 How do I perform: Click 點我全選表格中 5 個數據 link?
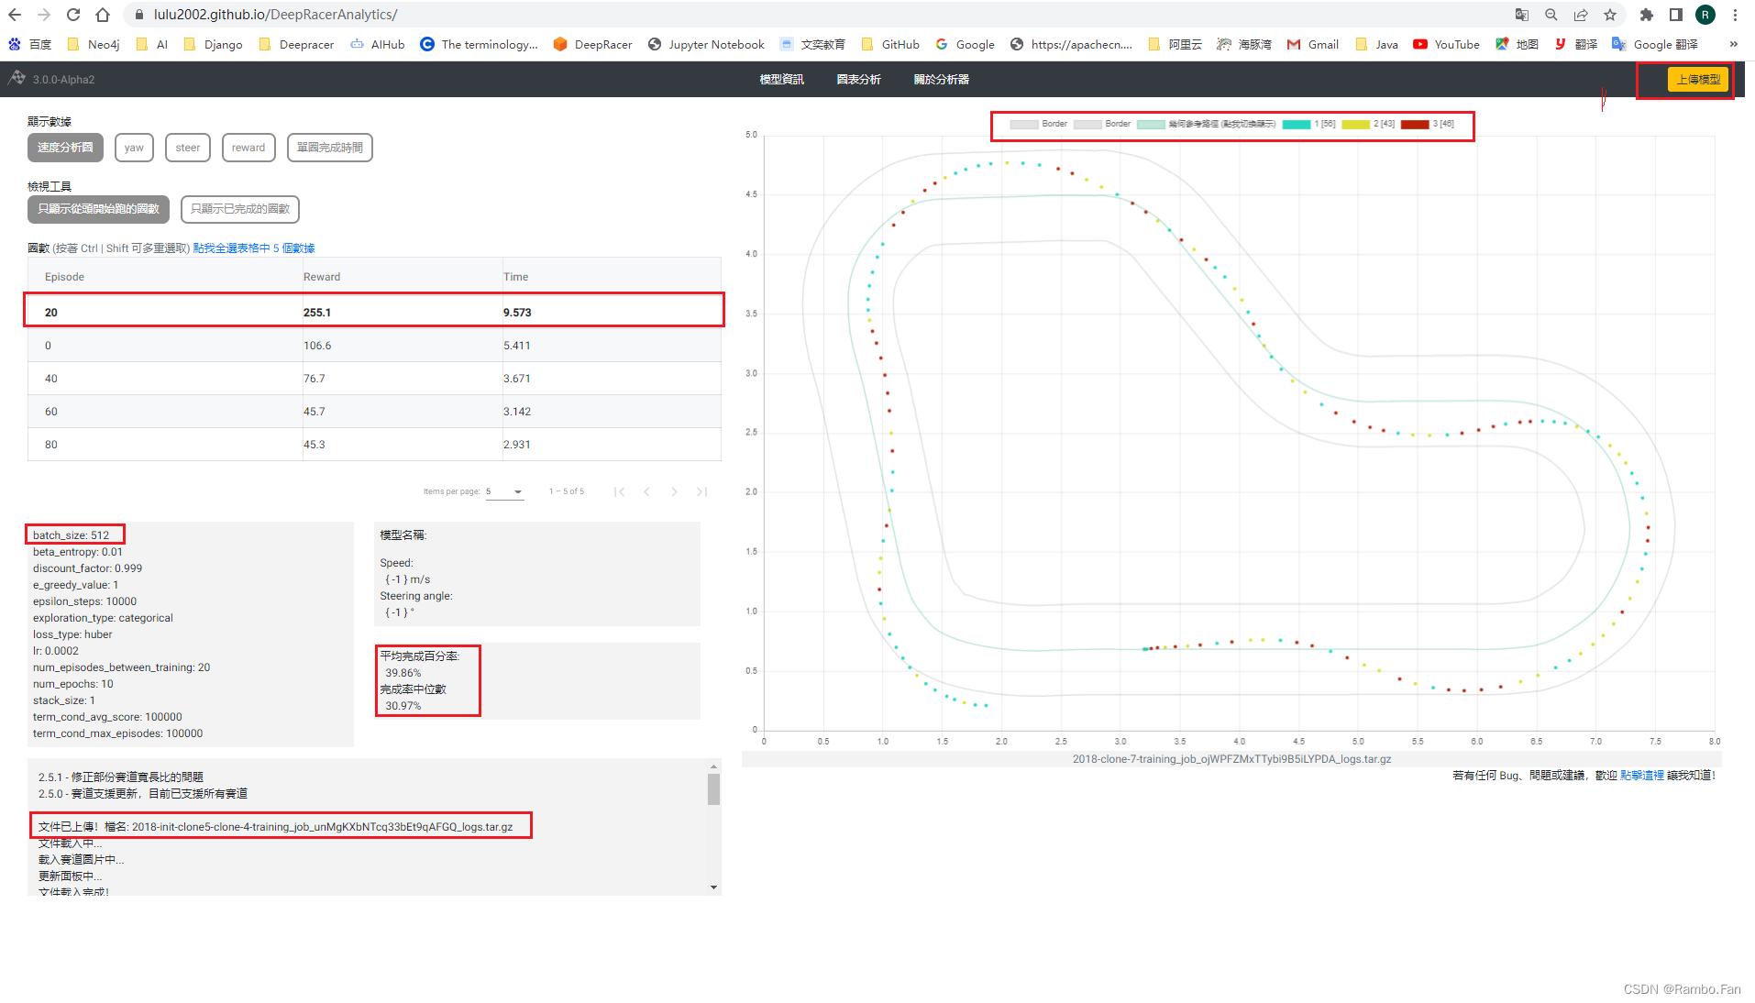254,248
